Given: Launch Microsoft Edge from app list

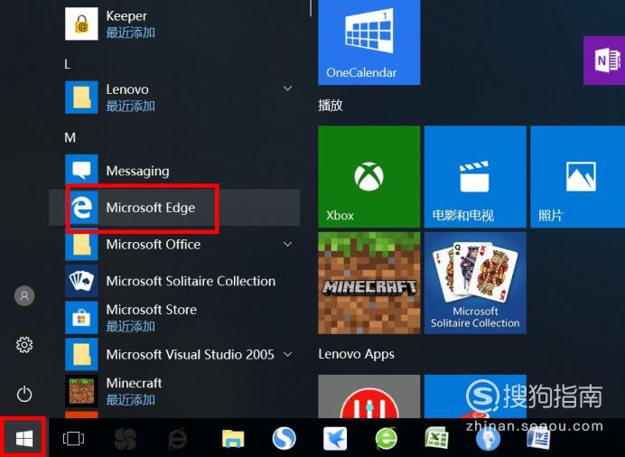Looking at the screenshot, I should tap(174, 207).
